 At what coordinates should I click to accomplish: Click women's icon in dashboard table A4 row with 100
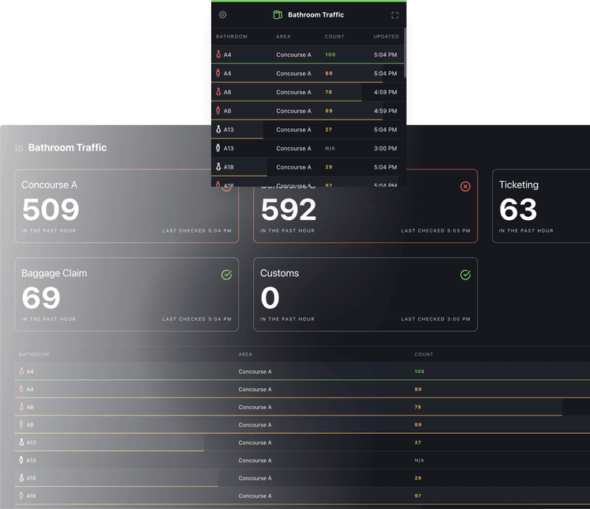[x=21, y=371]
